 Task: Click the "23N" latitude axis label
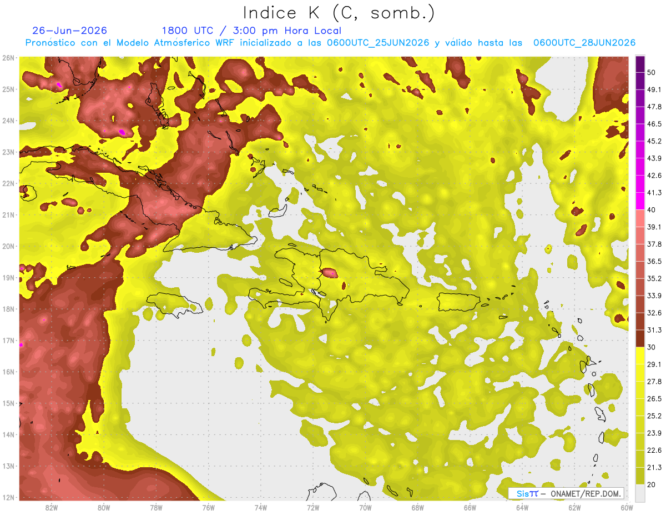click(x=9, y=152)
